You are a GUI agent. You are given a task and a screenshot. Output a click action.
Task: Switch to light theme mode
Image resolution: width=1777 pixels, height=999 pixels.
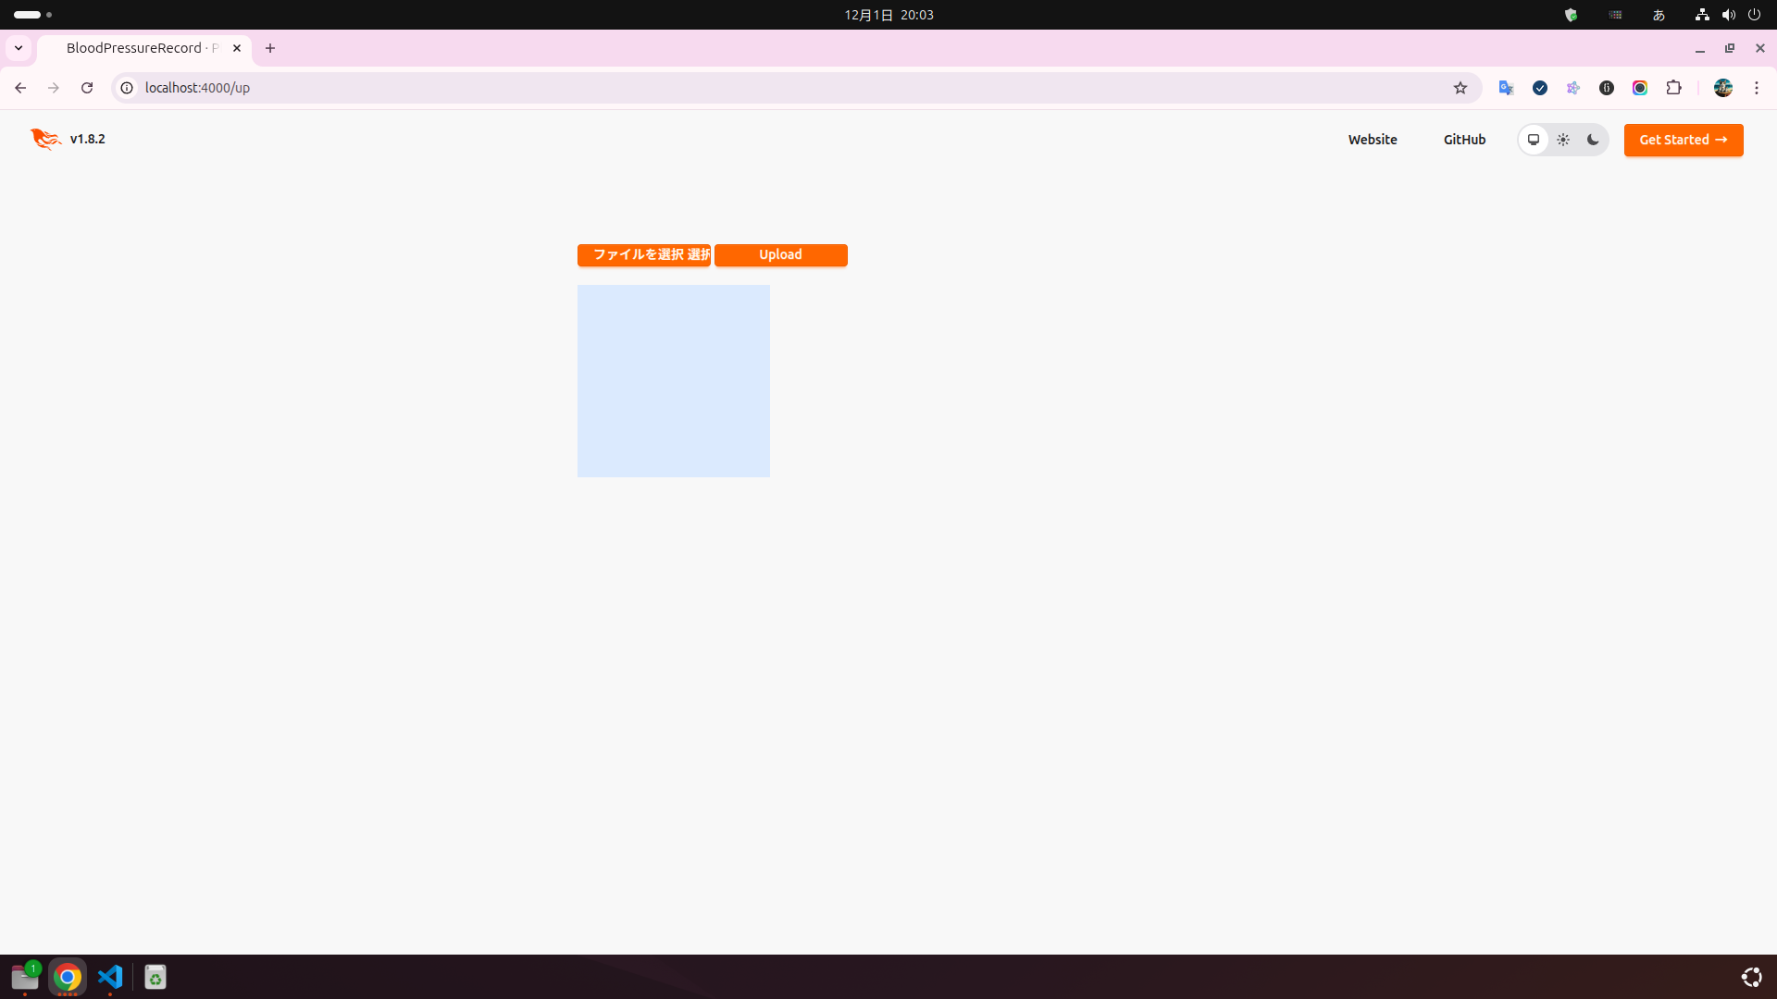click(x=1563, y=140)
